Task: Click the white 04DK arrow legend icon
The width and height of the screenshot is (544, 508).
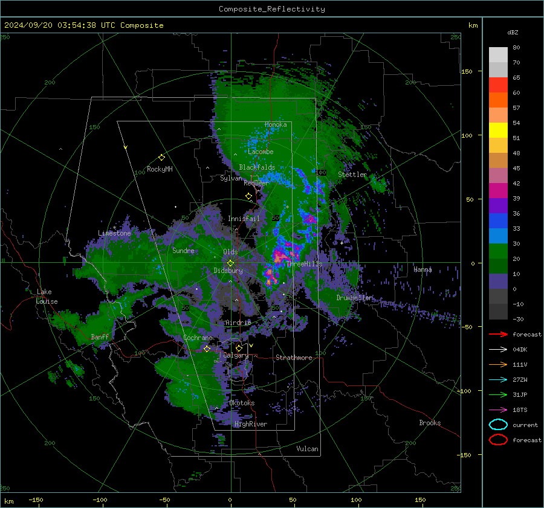Action: tap(498, 349)
